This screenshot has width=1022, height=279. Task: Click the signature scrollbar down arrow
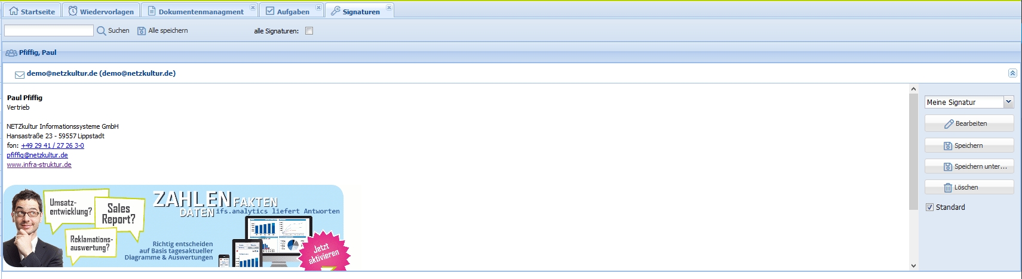coord(913,265)
